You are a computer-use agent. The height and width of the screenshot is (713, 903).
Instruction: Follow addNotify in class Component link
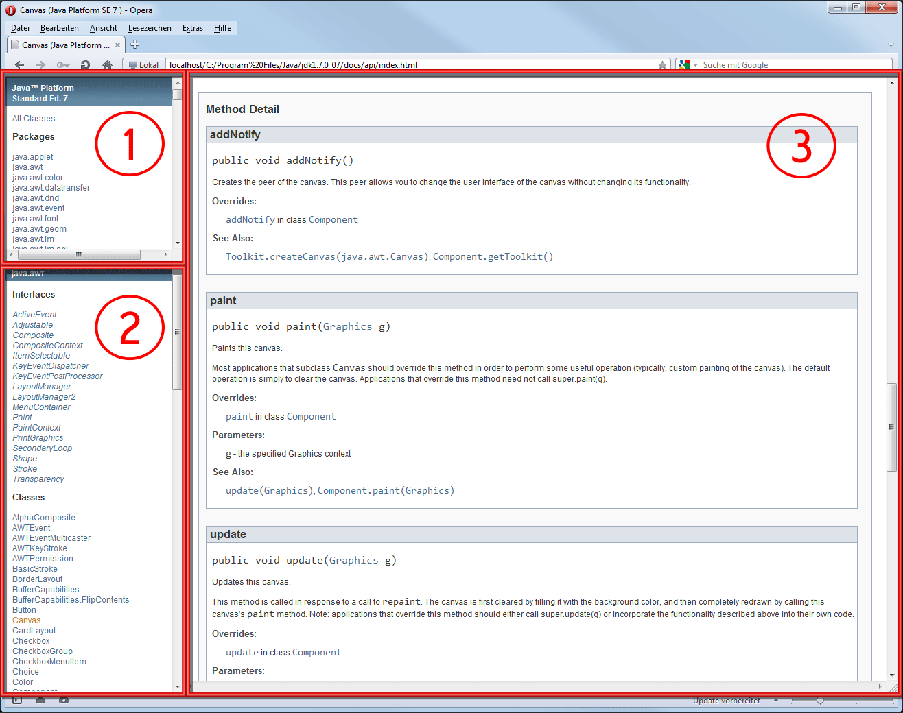click(x=250, y=219)
